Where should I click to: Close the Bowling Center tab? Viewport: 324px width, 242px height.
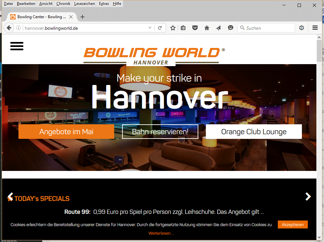71,17
